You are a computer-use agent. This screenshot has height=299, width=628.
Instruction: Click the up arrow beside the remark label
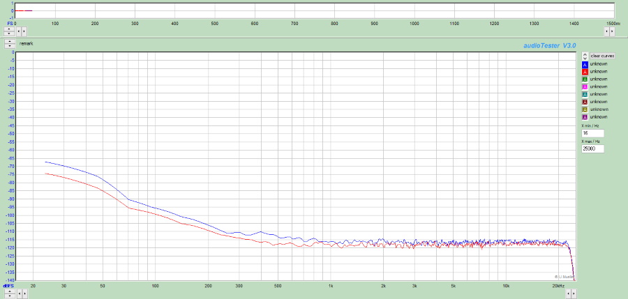(10, 42)
